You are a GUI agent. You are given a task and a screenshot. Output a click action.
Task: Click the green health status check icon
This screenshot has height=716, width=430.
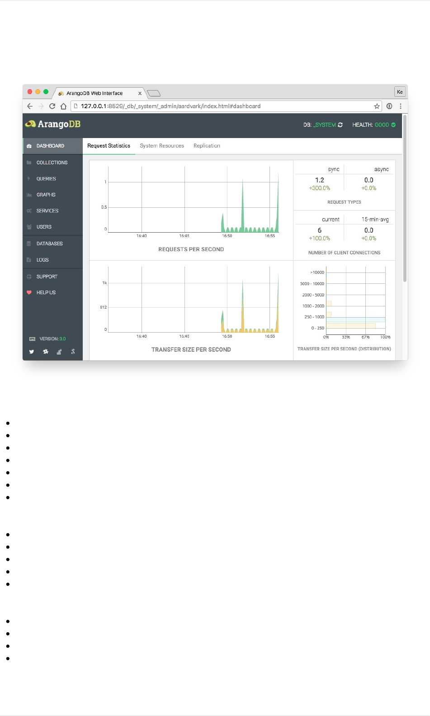pyautogui.click(x=393, y=125)
